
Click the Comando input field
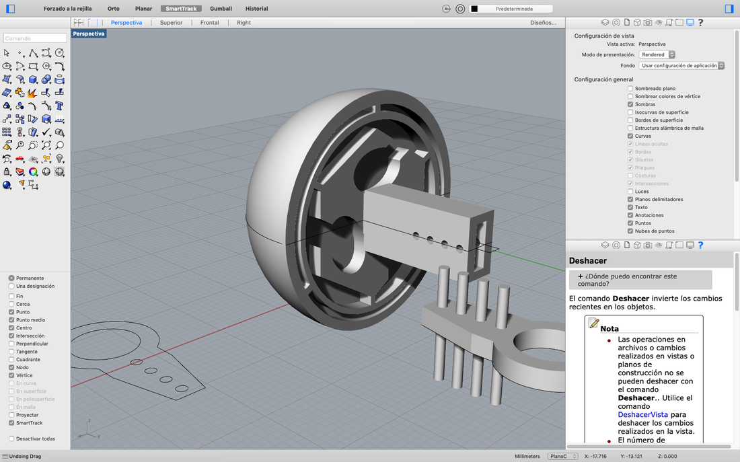click(35, 38)
